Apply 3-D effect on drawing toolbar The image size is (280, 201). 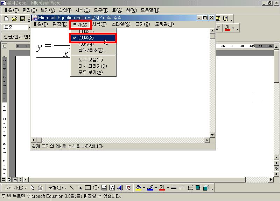coord(206,188)
